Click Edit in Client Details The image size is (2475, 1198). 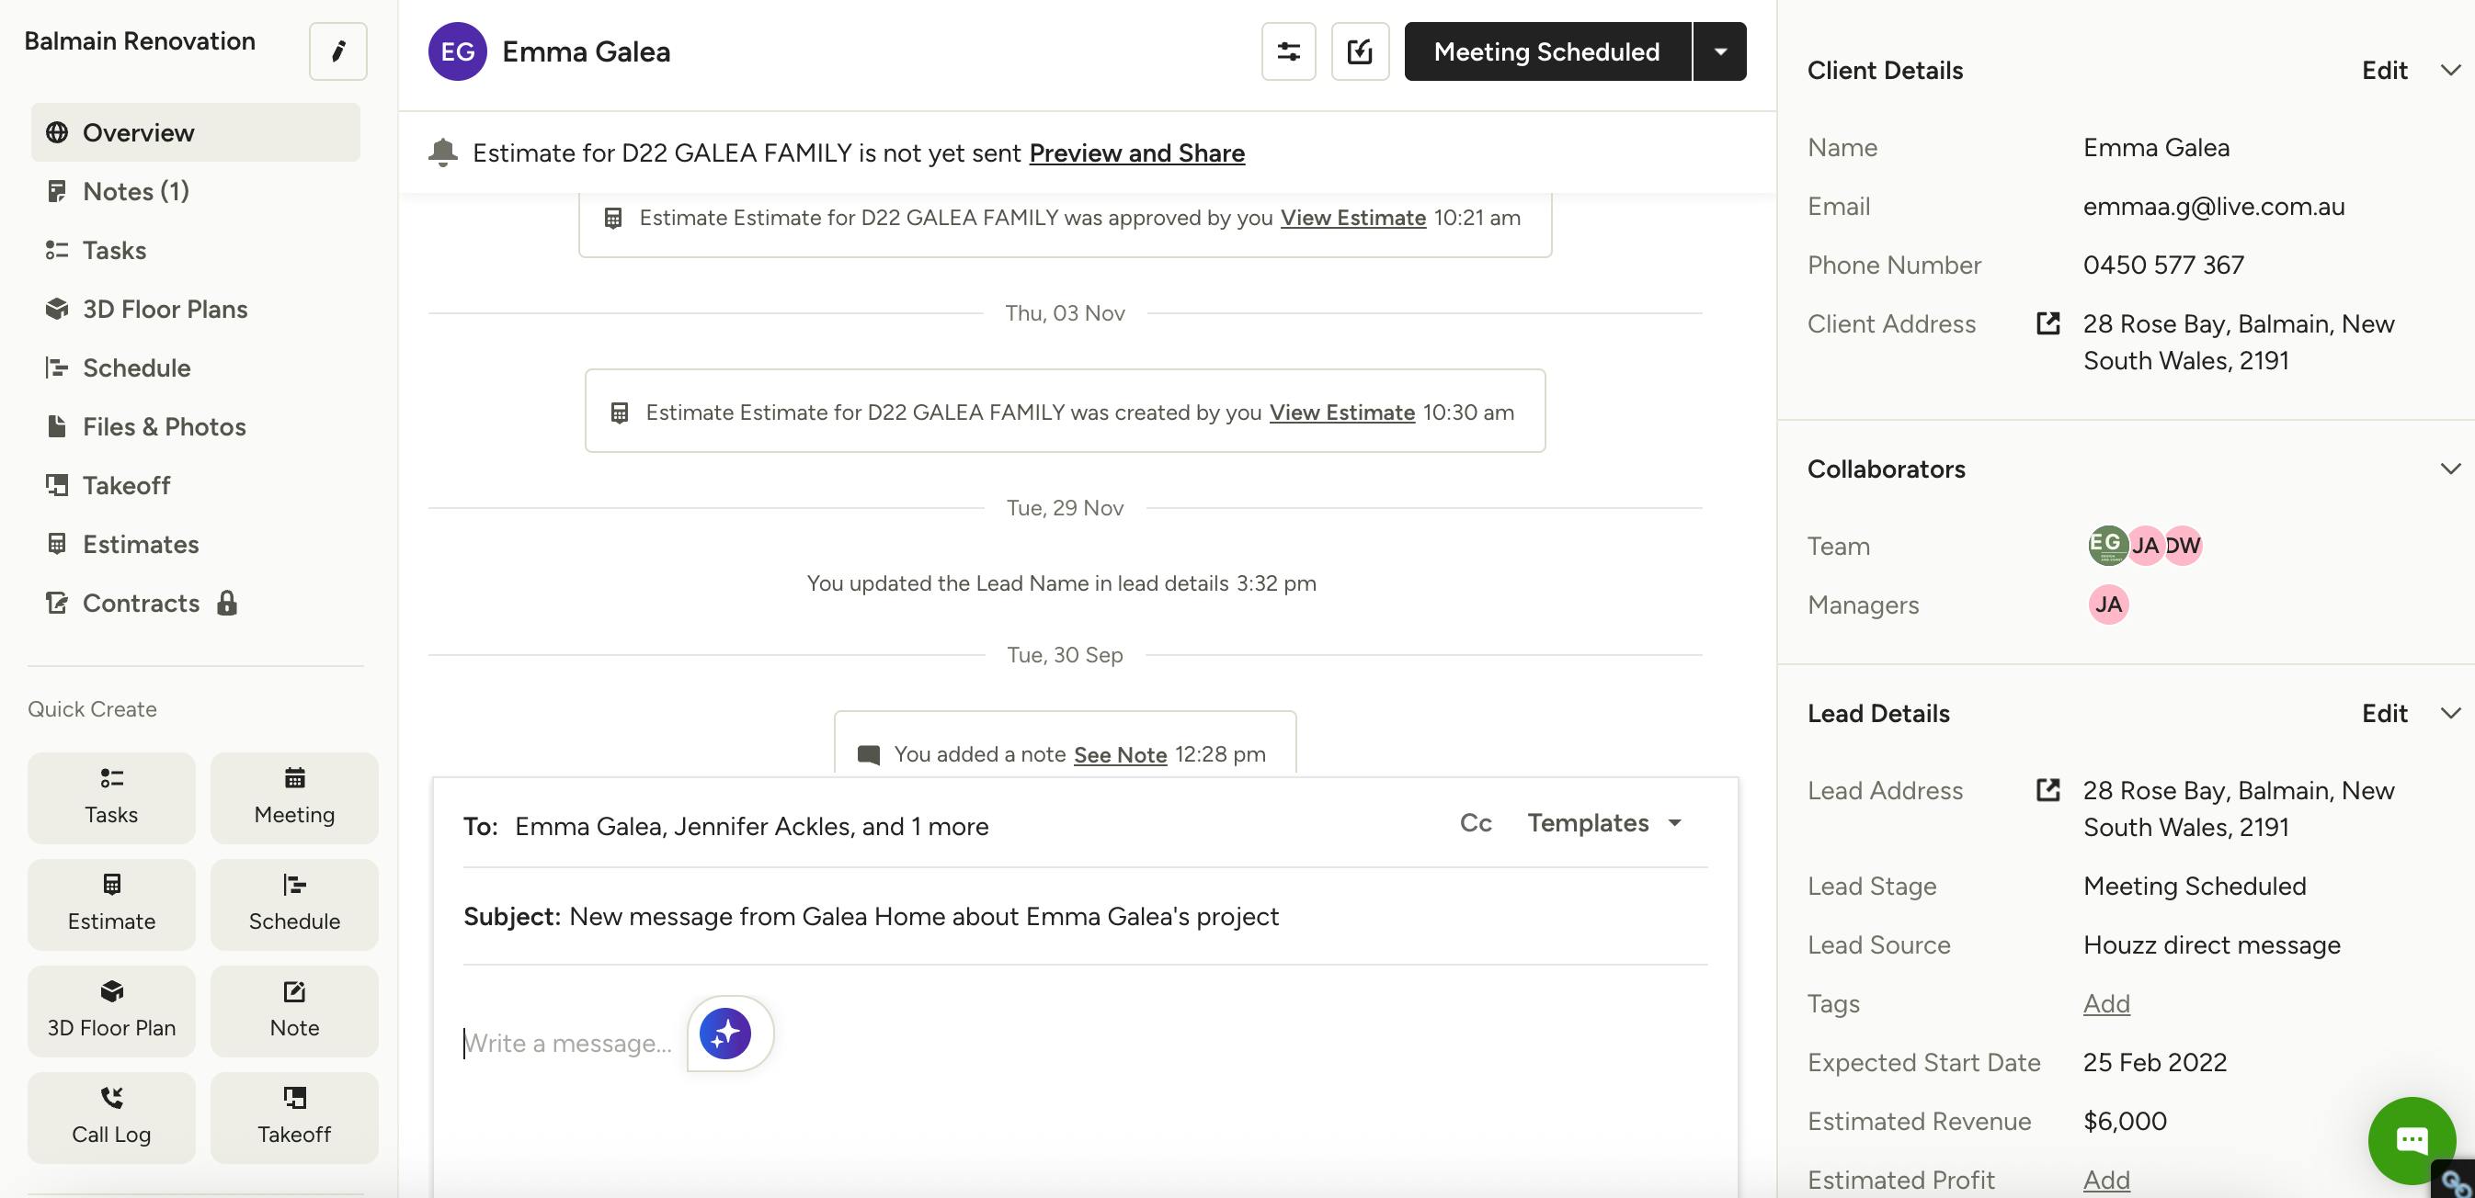(x=2385, y=70)
